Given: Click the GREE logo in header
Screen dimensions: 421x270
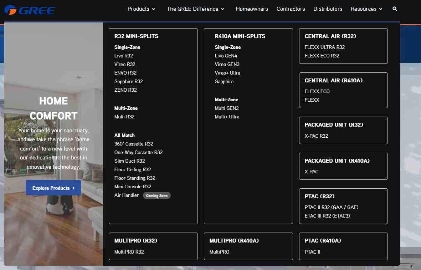Looking at the screenshot, I should (x=30, y=10).
